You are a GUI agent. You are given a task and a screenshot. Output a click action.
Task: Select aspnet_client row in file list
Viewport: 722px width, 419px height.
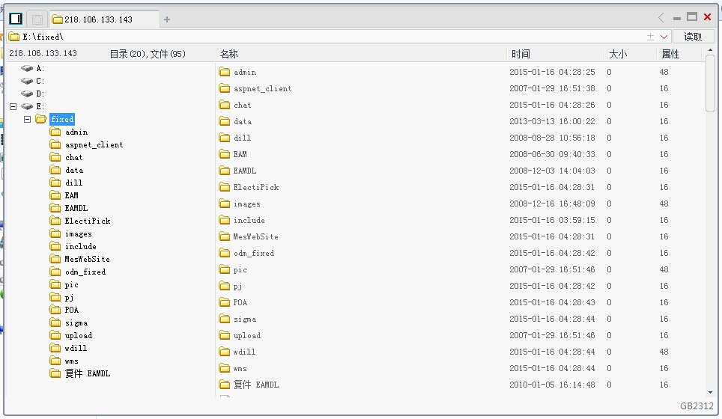(x=460, y=88)
